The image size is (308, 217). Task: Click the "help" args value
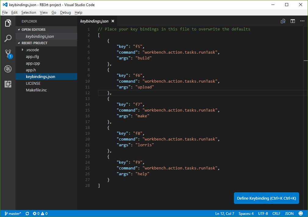[x=142, y=174]
